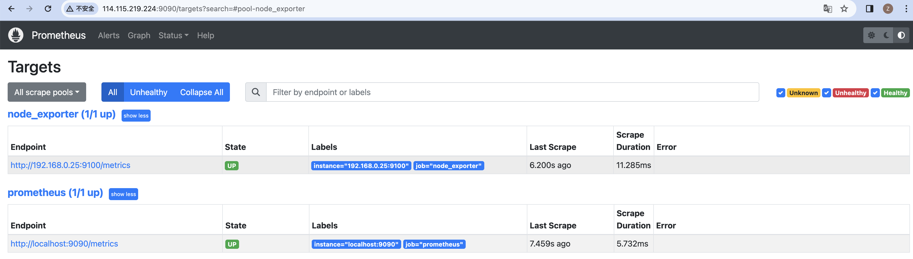Open prometheus (1/1 up) pool heading

55,192
